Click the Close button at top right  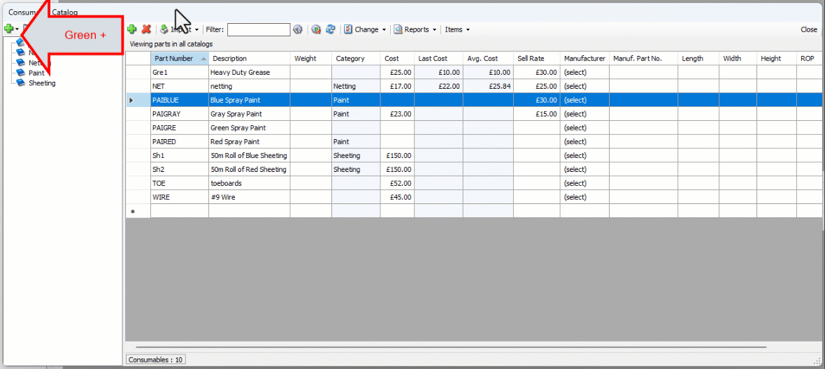pyautogui.click(x=808, y=29)
